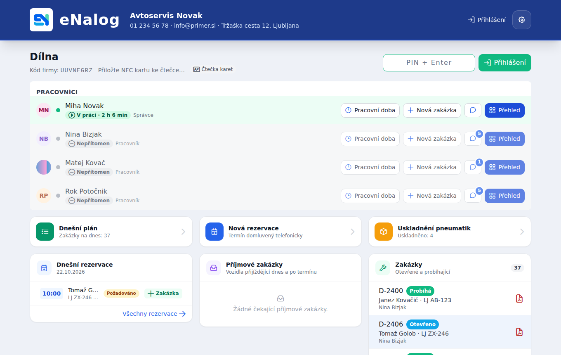Screen dimensions: 561x355
Task: Open order D-2406 row
Action: click(450, 332)
